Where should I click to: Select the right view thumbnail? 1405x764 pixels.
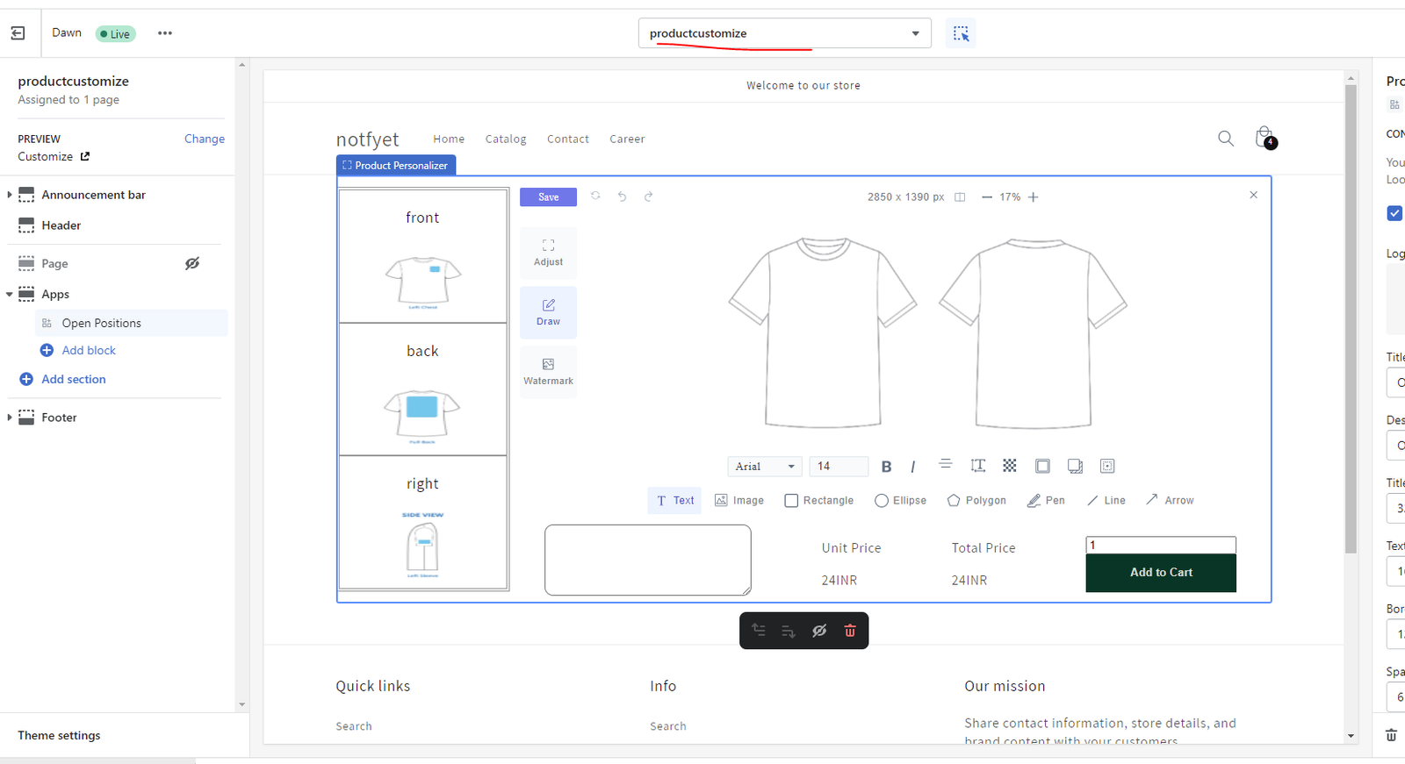pyautogui.click(x=422, y=523)
